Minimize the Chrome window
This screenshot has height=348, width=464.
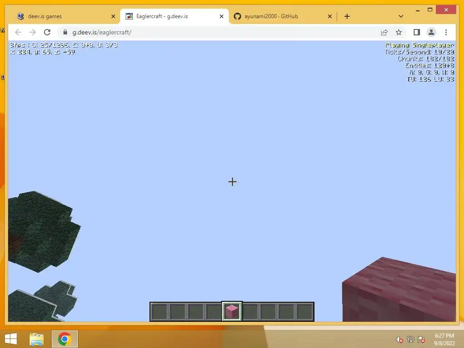417,10
